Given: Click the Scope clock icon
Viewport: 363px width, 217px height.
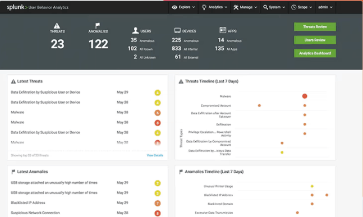Looking at the screenshot, I should 293,7.
